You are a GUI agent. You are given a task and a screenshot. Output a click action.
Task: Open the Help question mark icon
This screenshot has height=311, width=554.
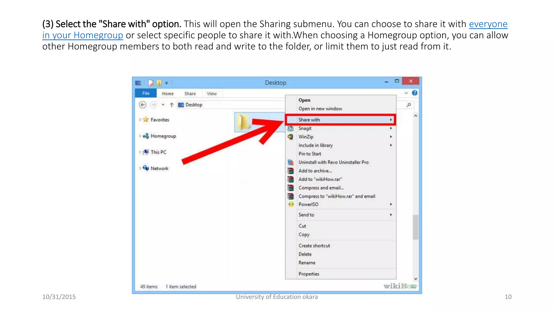[414, 93]
